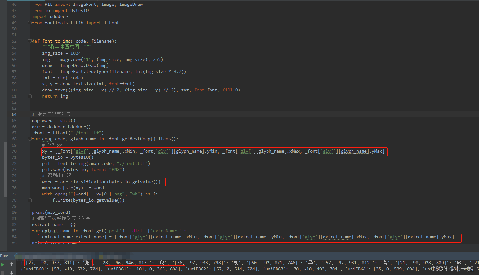Click the Run panel label
This screenshot has width=479, height=275.
(4, 256)
